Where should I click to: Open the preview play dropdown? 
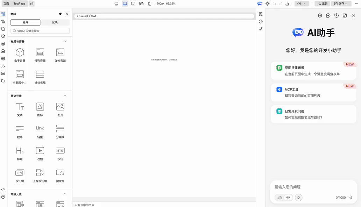point(304,3)
